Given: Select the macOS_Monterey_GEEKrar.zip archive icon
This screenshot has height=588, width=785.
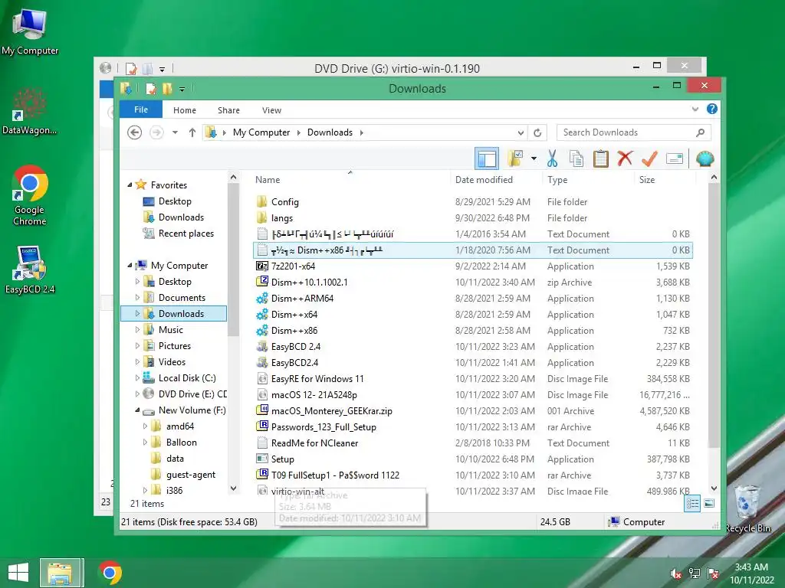Looking at the screenshot, I should click(x=262, y=410).
